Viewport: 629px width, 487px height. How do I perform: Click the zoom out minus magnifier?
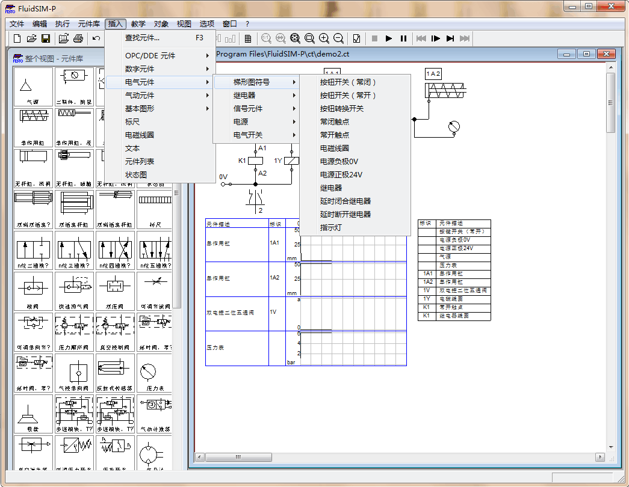click(338, 38)
